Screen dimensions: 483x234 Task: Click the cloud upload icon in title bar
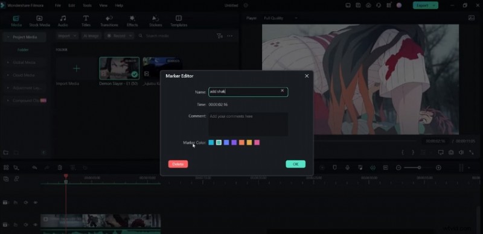coord(368,5)
